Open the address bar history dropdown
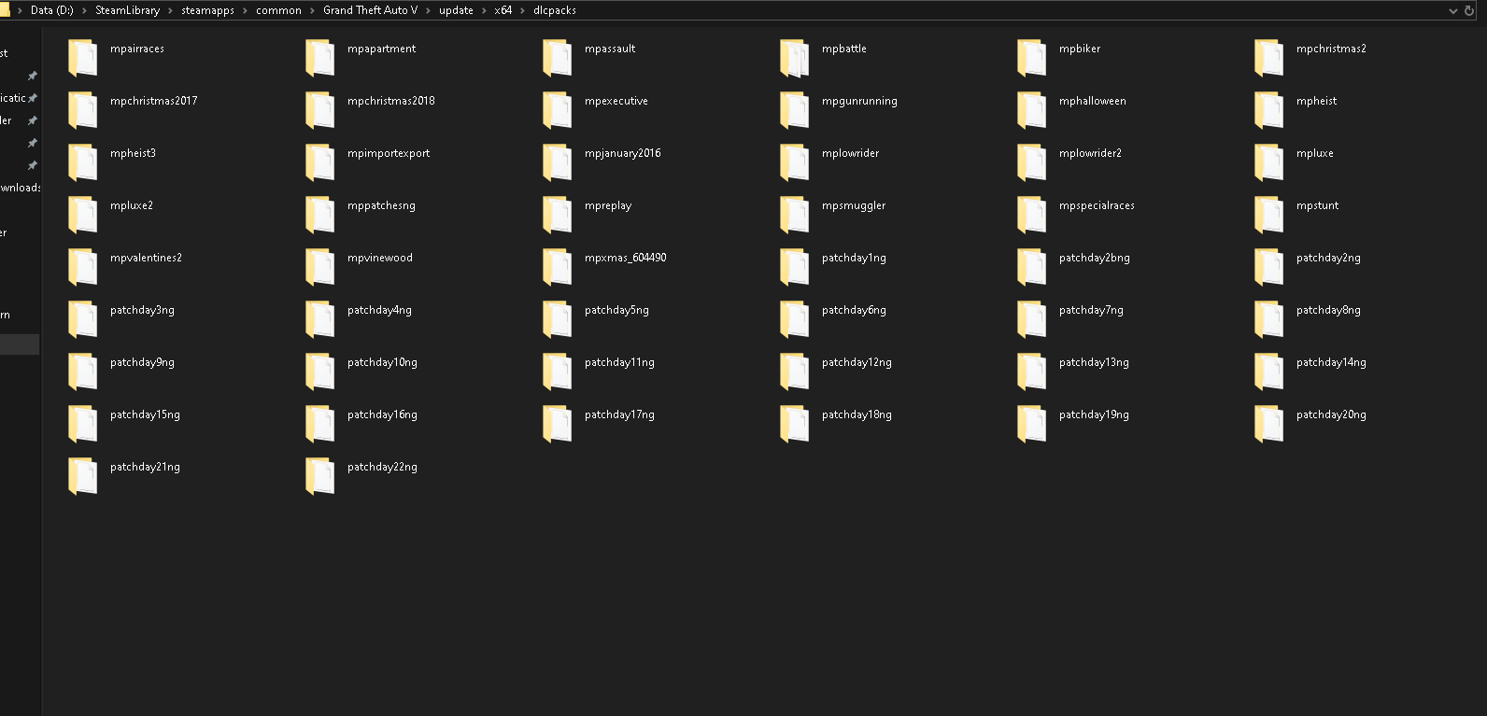 click(x=1453, y=10)
